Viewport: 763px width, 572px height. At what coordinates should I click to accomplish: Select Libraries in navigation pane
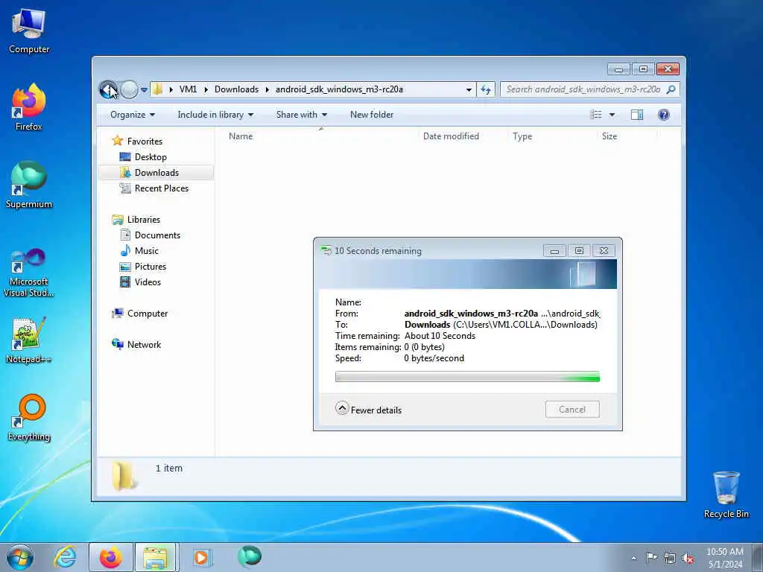(x=144, y=220)
